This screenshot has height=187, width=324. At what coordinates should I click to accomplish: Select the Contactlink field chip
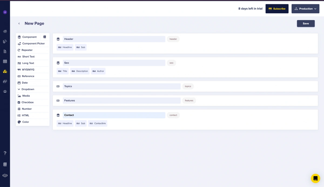98,124
